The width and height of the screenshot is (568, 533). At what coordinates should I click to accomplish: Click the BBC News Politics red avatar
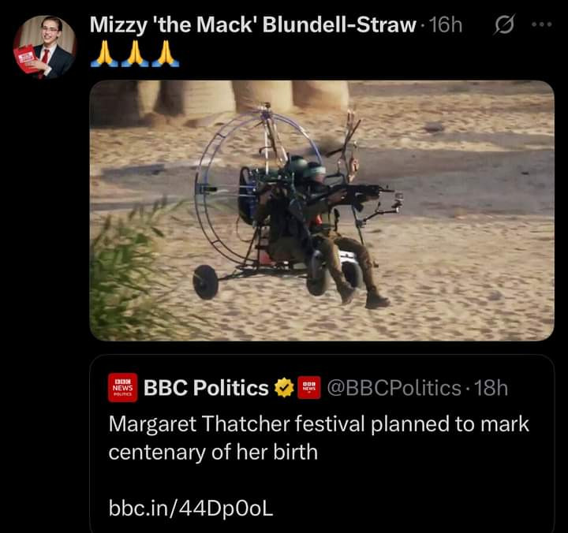[x=122, y=387]
